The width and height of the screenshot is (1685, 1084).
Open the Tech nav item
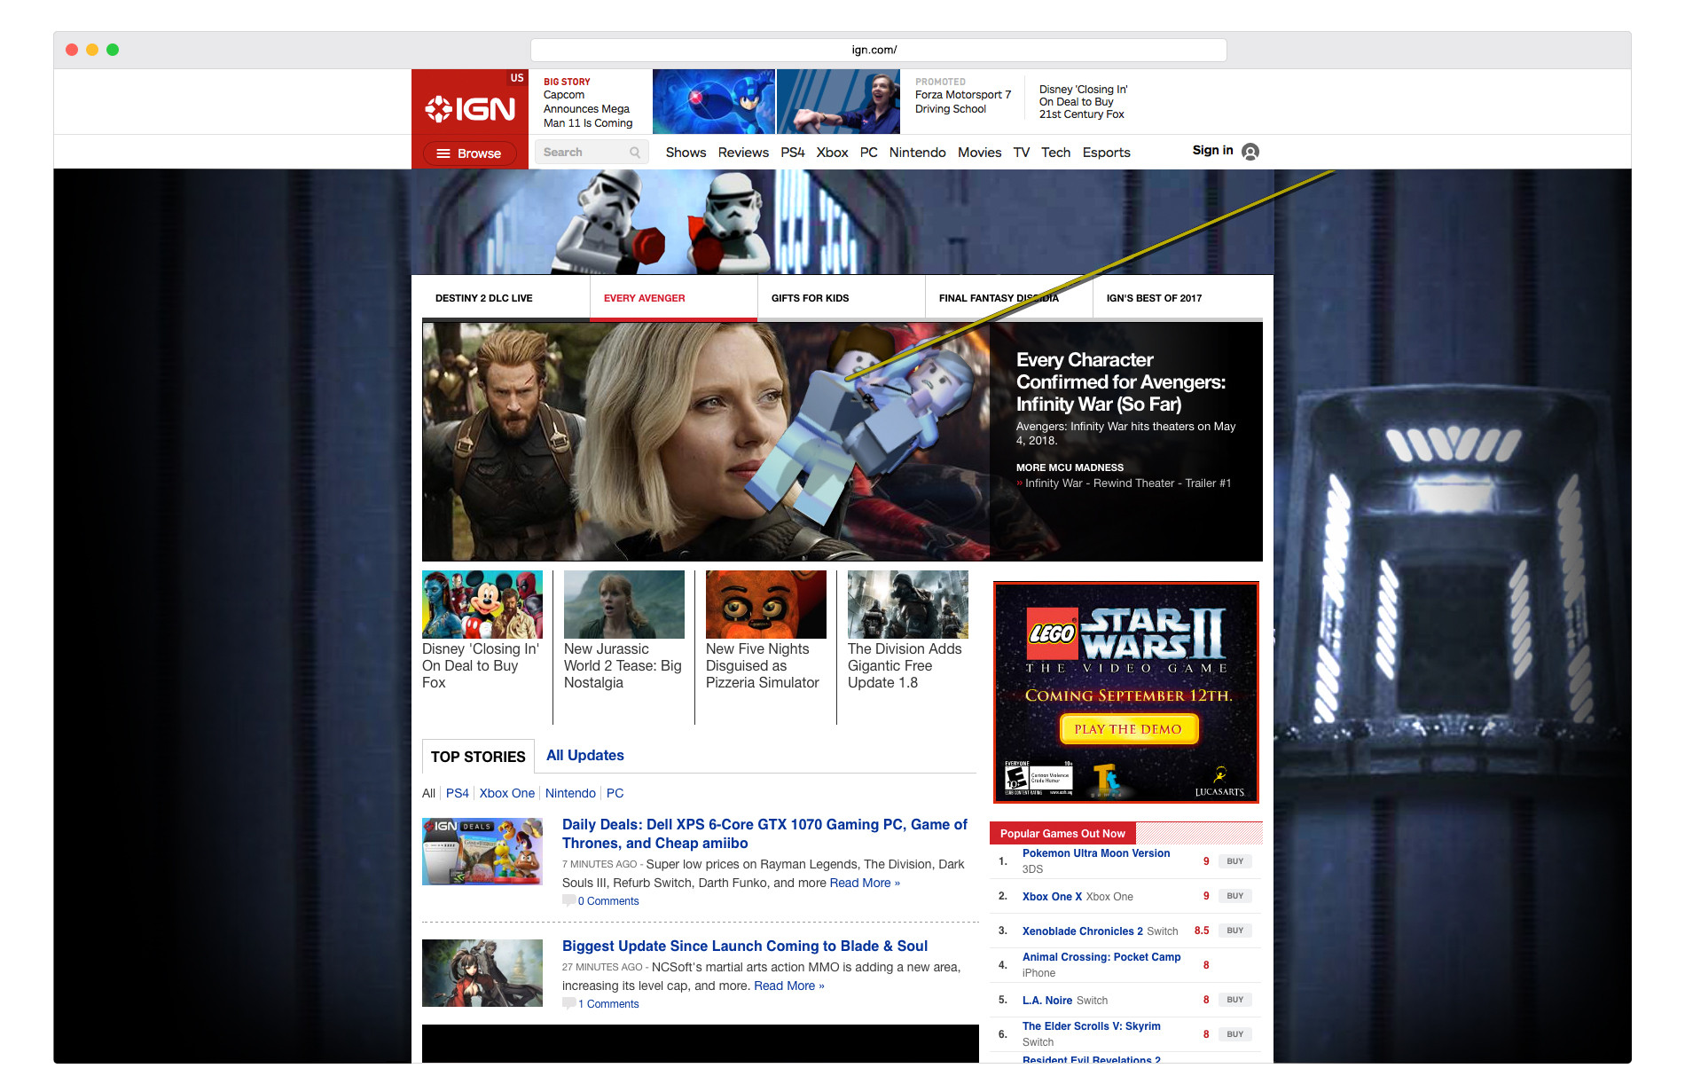1055,153
